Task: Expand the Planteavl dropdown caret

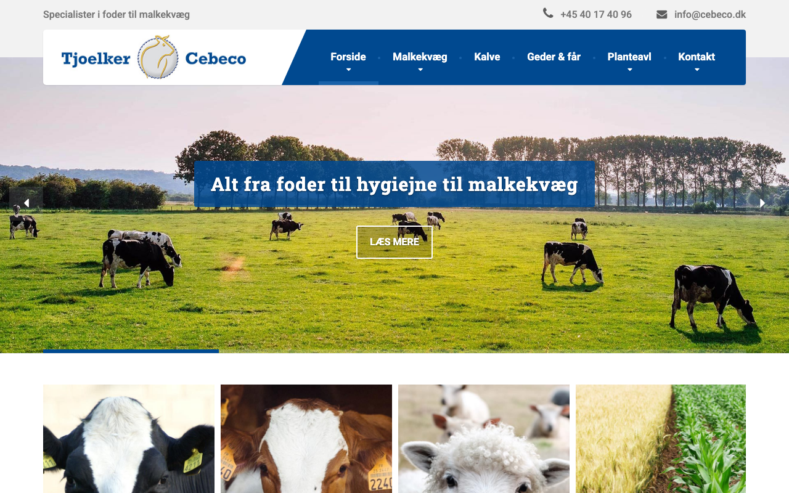Action: (629, 70)
